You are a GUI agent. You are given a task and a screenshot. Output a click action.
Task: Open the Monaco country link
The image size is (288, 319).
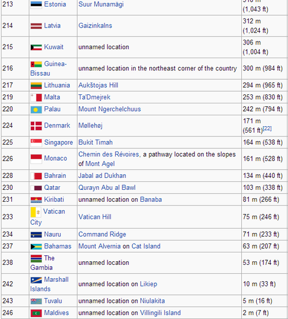pos(56,159)
